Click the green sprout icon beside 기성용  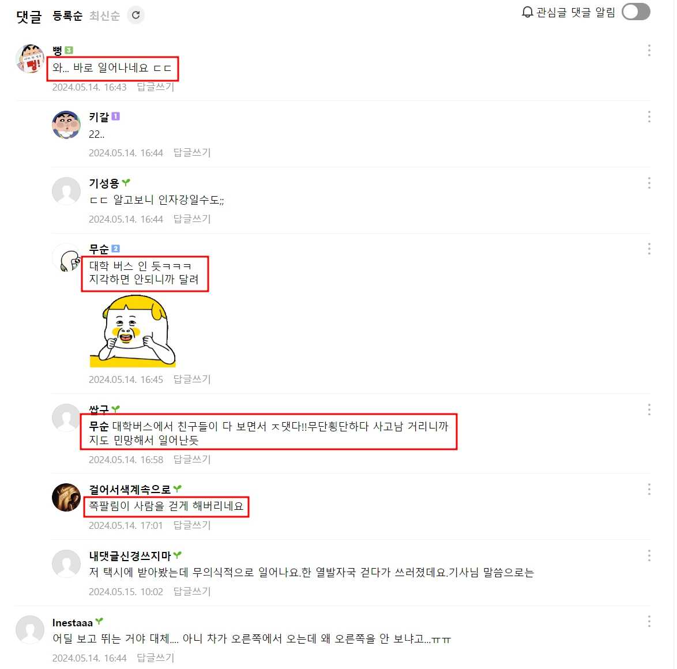pyautogui.click(x=126, y=183)
